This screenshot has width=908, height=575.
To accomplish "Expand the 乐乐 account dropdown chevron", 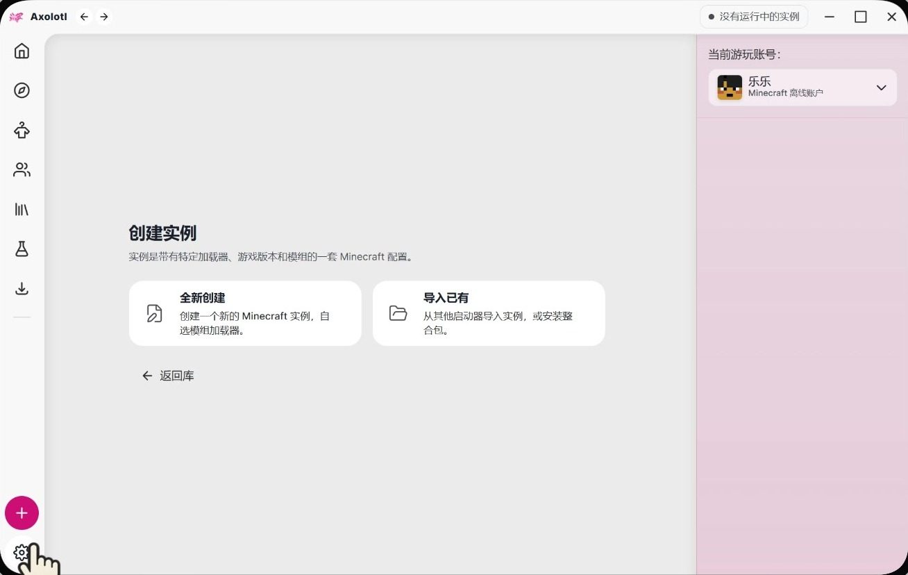I will [881, 87].
